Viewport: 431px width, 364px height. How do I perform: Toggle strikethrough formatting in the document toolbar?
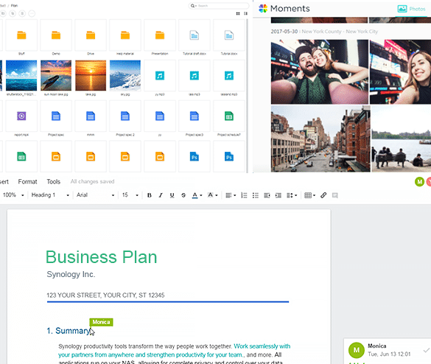183,195
